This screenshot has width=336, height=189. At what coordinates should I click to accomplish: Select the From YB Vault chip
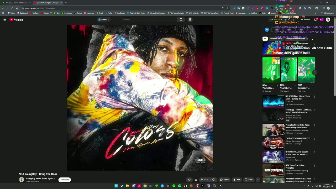pyautogui.click(x=276, y=39)
